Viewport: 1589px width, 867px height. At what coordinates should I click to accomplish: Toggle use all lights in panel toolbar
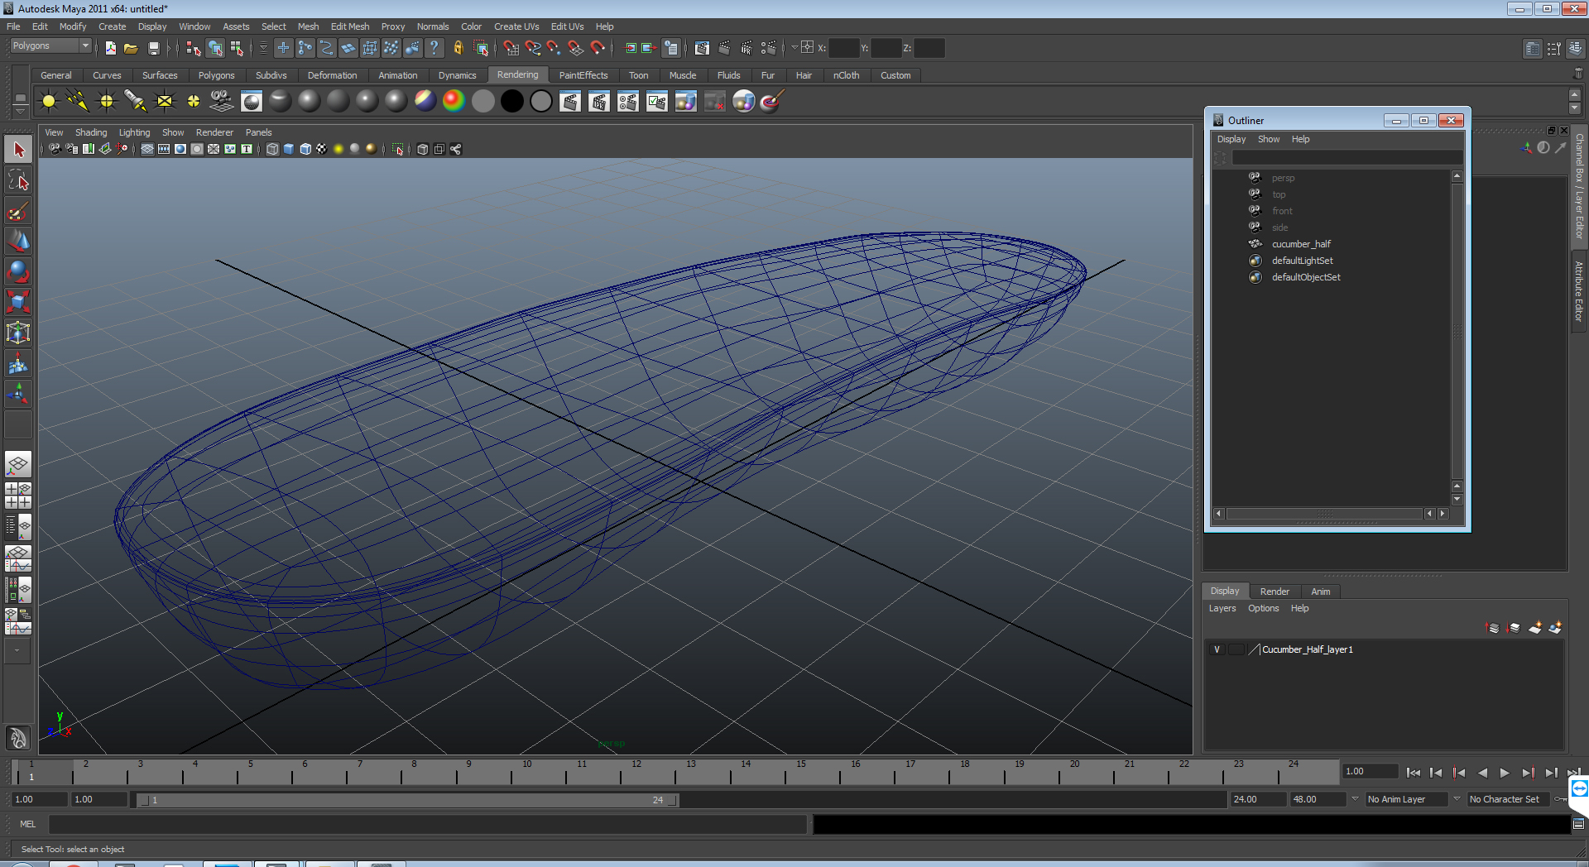(338, 149)
